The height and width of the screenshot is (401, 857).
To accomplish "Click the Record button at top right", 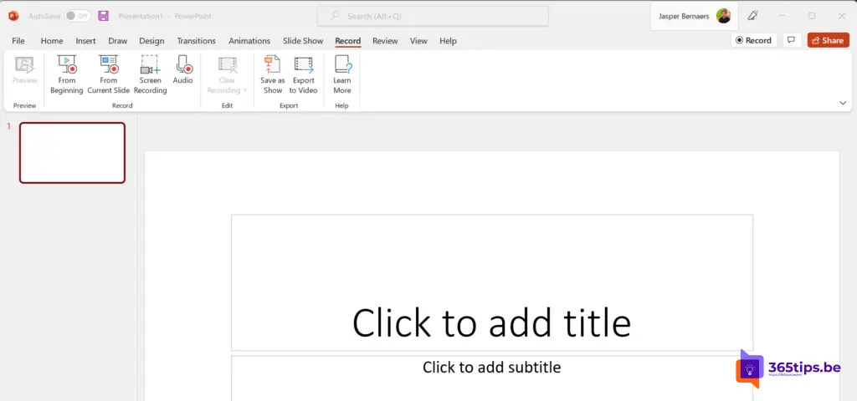I will (753, 40).
